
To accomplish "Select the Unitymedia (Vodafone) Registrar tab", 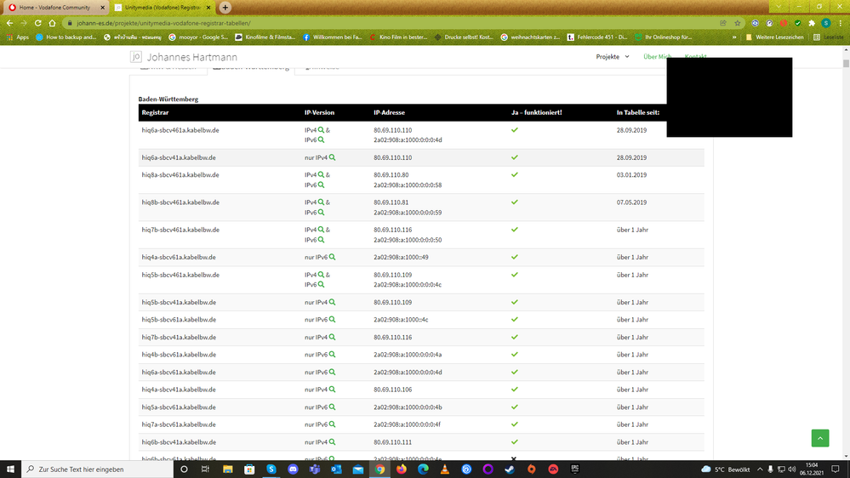I will (162, 8).
